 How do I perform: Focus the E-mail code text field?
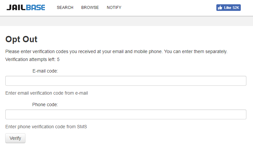pyautogui.click(x=126, y=81)
